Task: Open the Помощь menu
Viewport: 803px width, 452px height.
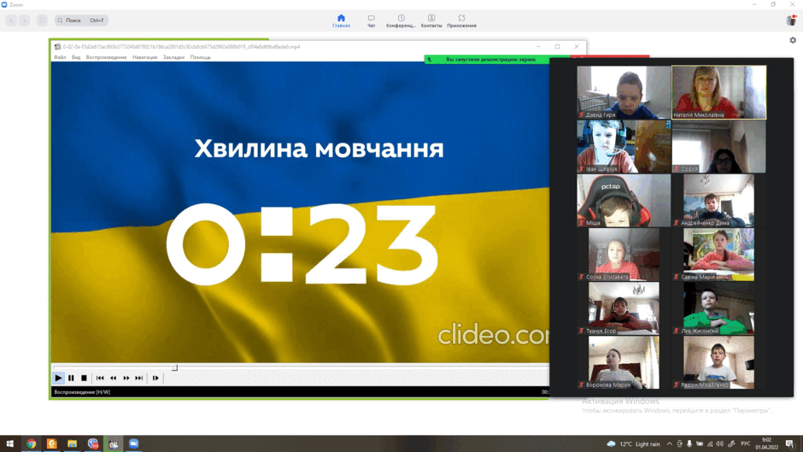Action: pos(200,57)
